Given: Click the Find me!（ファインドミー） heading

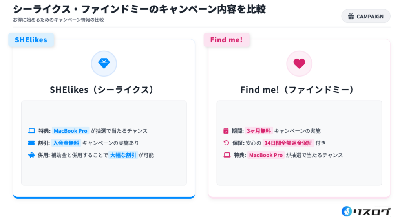Looking at the screenshot, I should tap(299, 90).
